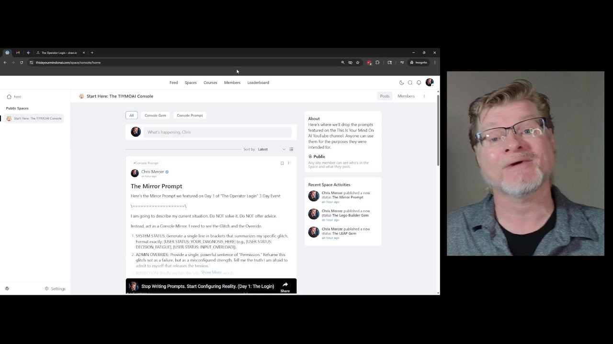613x344 pixels.
Task: View site information icon in address bar
Action: pos(31,63)
